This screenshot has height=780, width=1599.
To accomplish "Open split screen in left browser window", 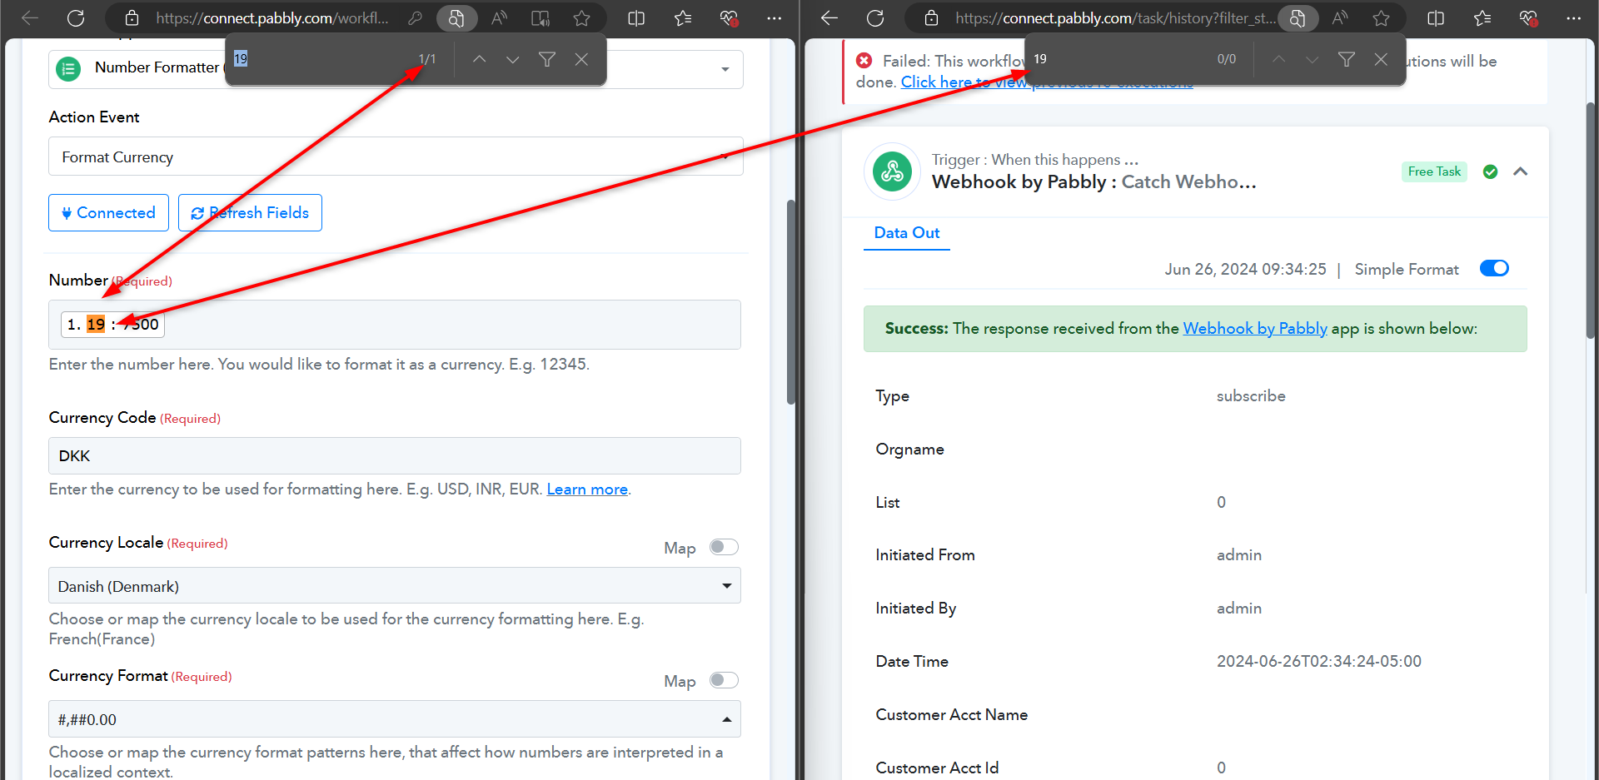I will [x=636, y=18].
